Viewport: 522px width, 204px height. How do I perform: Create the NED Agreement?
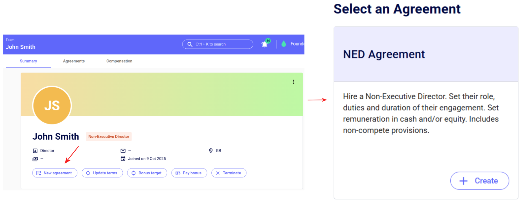(x=479, y=181)
